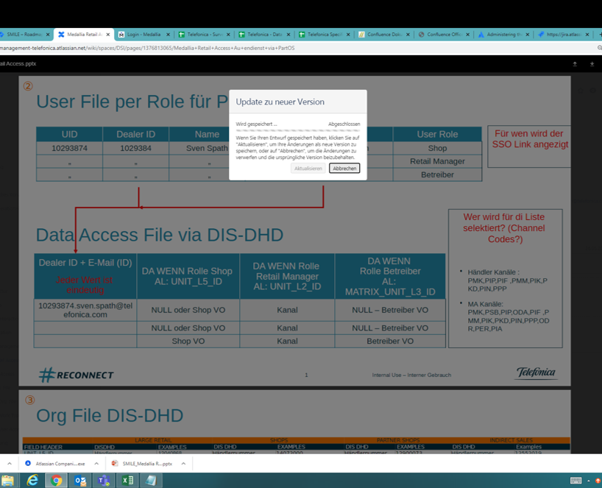Click the 'Internal Use – Interner Gebrauch' footer
Image resolution: width=602 pixels, height=488 pixels.
pyautogui.click(x=411, y=375)
